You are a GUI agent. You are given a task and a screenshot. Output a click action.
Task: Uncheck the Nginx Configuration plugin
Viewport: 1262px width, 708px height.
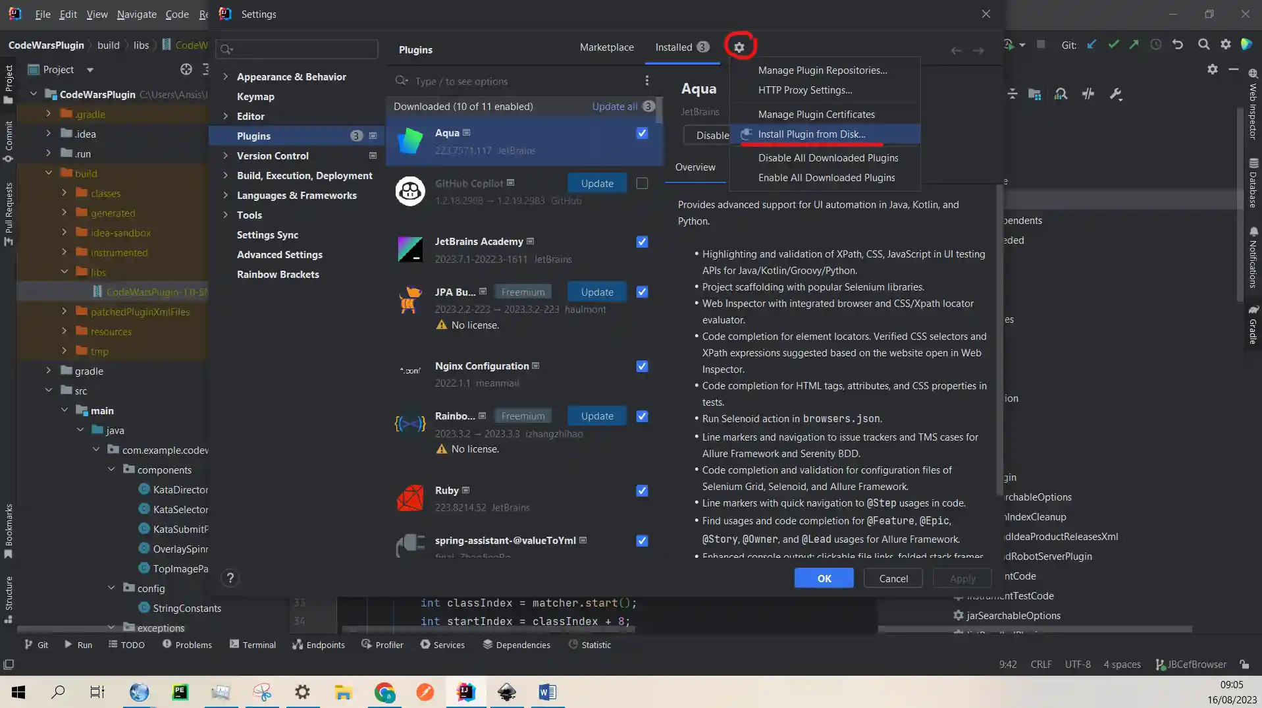[642, 366]
